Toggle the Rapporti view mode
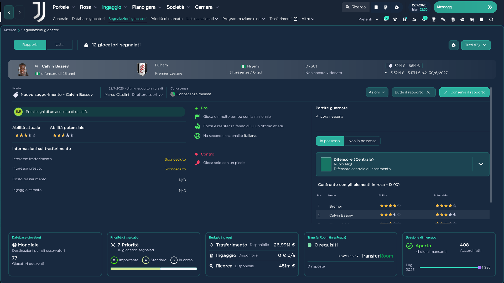 [30, 45]
